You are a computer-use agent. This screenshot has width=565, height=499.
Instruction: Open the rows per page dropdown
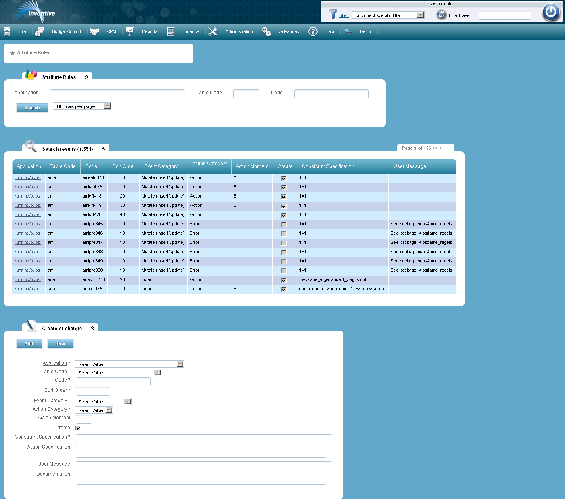(x=107, y=106)
